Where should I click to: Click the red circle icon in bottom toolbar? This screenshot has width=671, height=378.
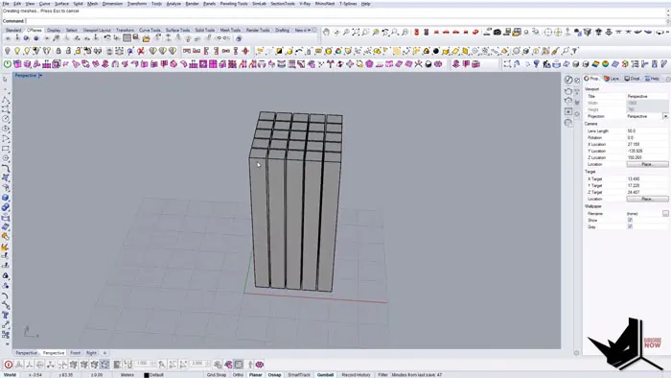[x=8, y=365]
